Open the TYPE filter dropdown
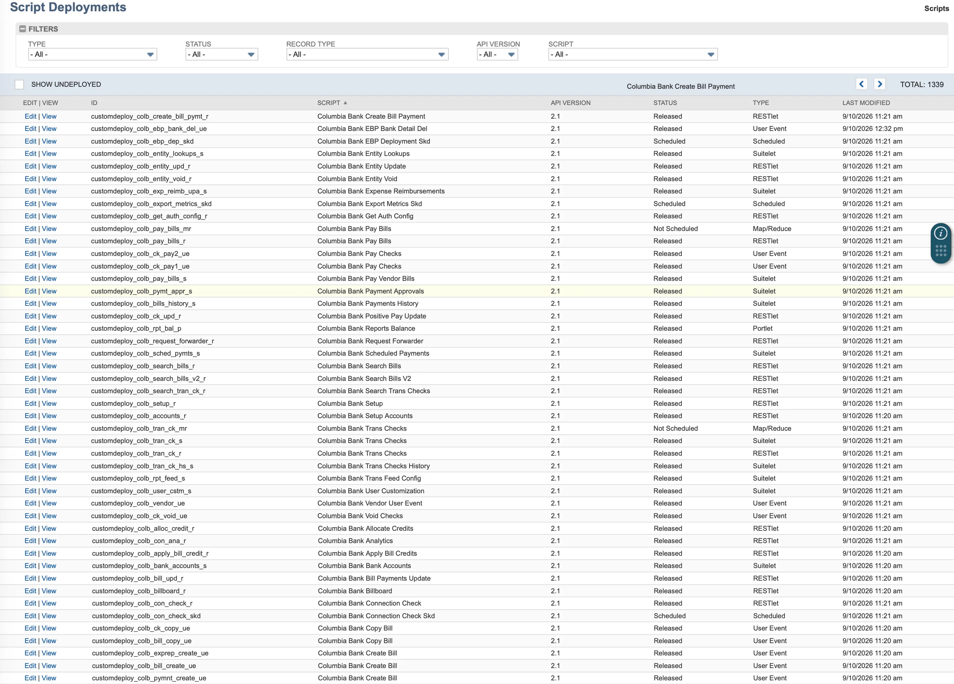This screenshot has width=954, height=684. click(92, 54)
